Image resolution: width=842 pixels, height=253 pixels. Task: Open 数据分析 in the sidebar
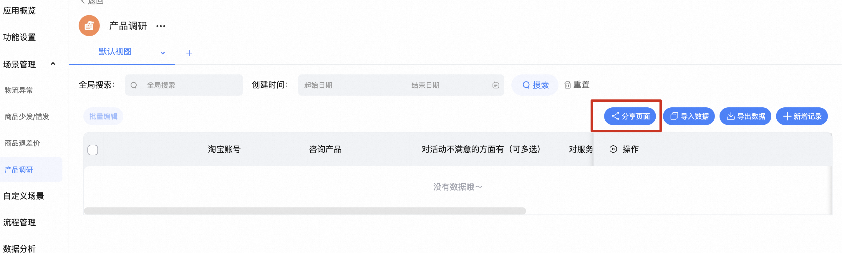tap(20, 248)
